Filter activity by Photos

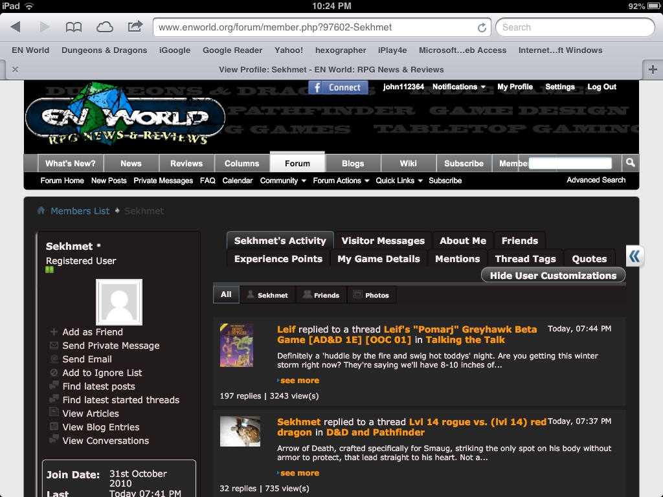click(371, 295)
